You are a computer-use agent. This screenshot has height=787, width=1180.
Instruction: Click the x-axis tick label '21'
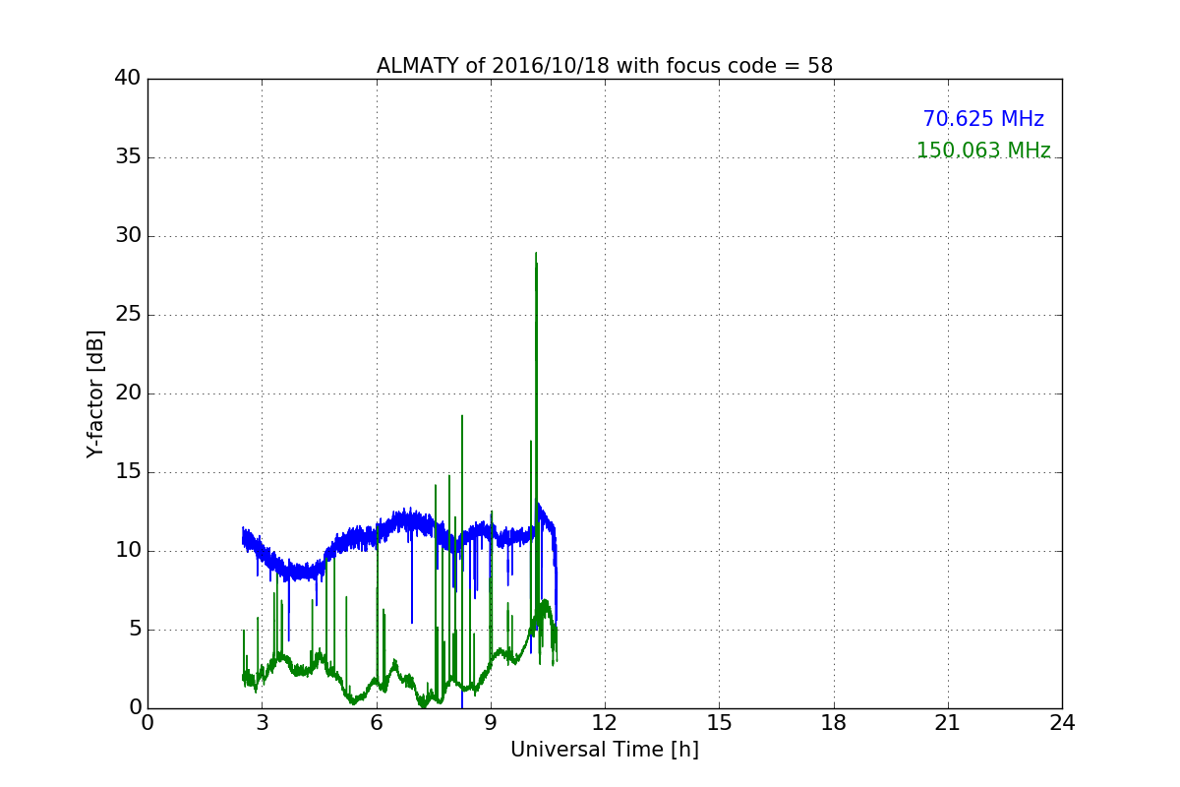[948, 723]
